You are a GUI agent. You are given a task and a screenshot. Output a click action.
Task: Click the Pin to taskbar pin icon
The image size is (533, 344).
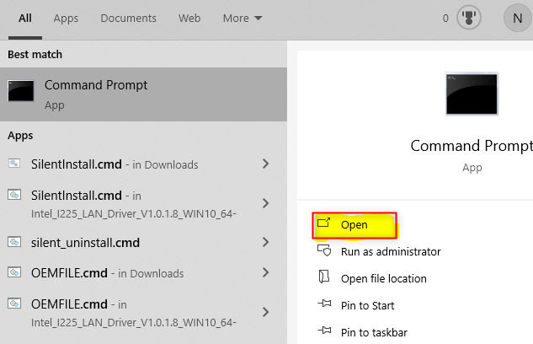[324, 330]
